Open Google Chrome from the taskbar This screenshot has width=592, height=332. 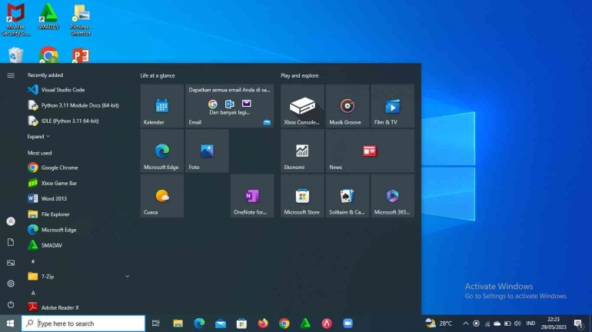tap(284, 324)
